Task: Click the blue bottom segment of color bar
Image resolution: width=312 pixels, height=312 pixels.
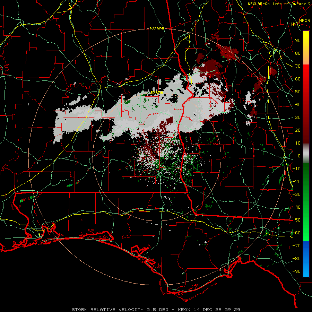Action: point(306,259)
